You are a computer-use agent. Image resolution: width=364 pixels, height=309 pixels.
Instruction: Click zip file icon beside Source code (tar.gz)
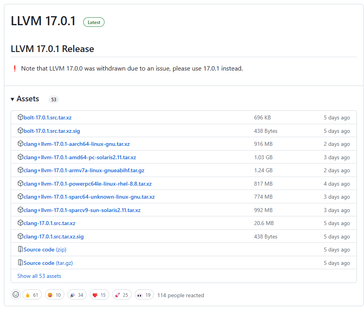coord(21,262)
